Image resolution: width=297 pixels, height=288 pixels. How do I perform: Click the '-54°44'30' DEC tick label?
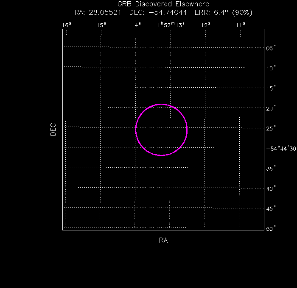pos(281,148)
